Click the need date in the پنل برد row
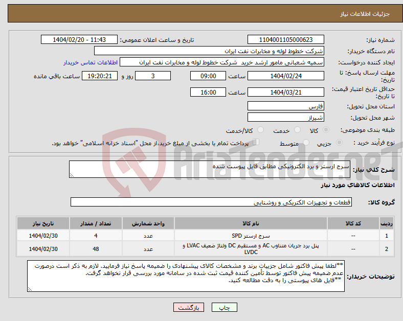The width and height of the screenshot is (403, 321). click(43, 249)
